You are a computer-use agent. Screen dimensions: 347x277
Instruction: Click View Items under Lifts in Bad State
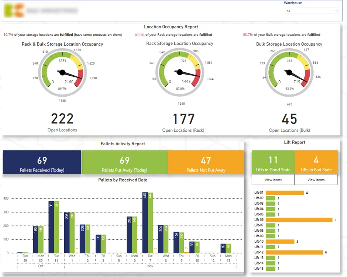coord(316,180)
